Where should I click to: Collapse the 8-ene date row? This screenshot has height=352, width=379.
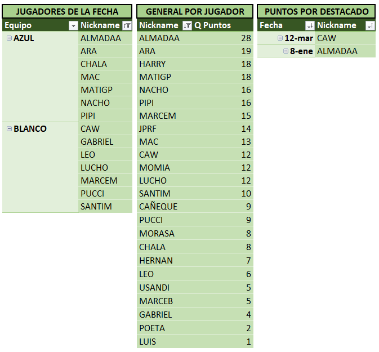click(286, 51)
